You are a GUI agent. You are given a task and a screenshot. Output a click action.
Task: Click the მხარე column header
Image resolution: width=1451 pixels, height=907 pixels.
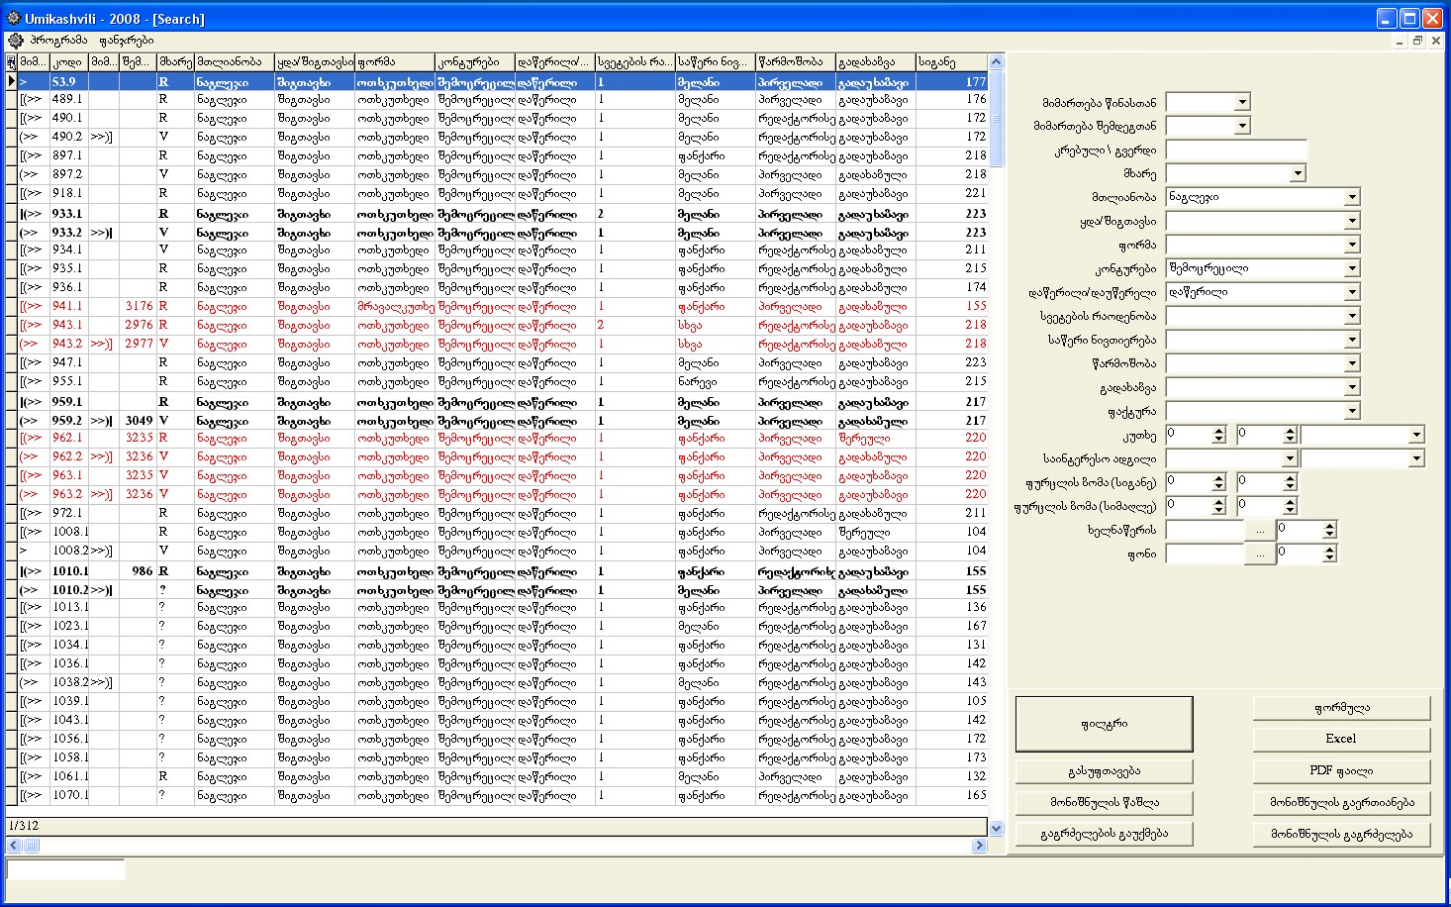click(176, 62)
